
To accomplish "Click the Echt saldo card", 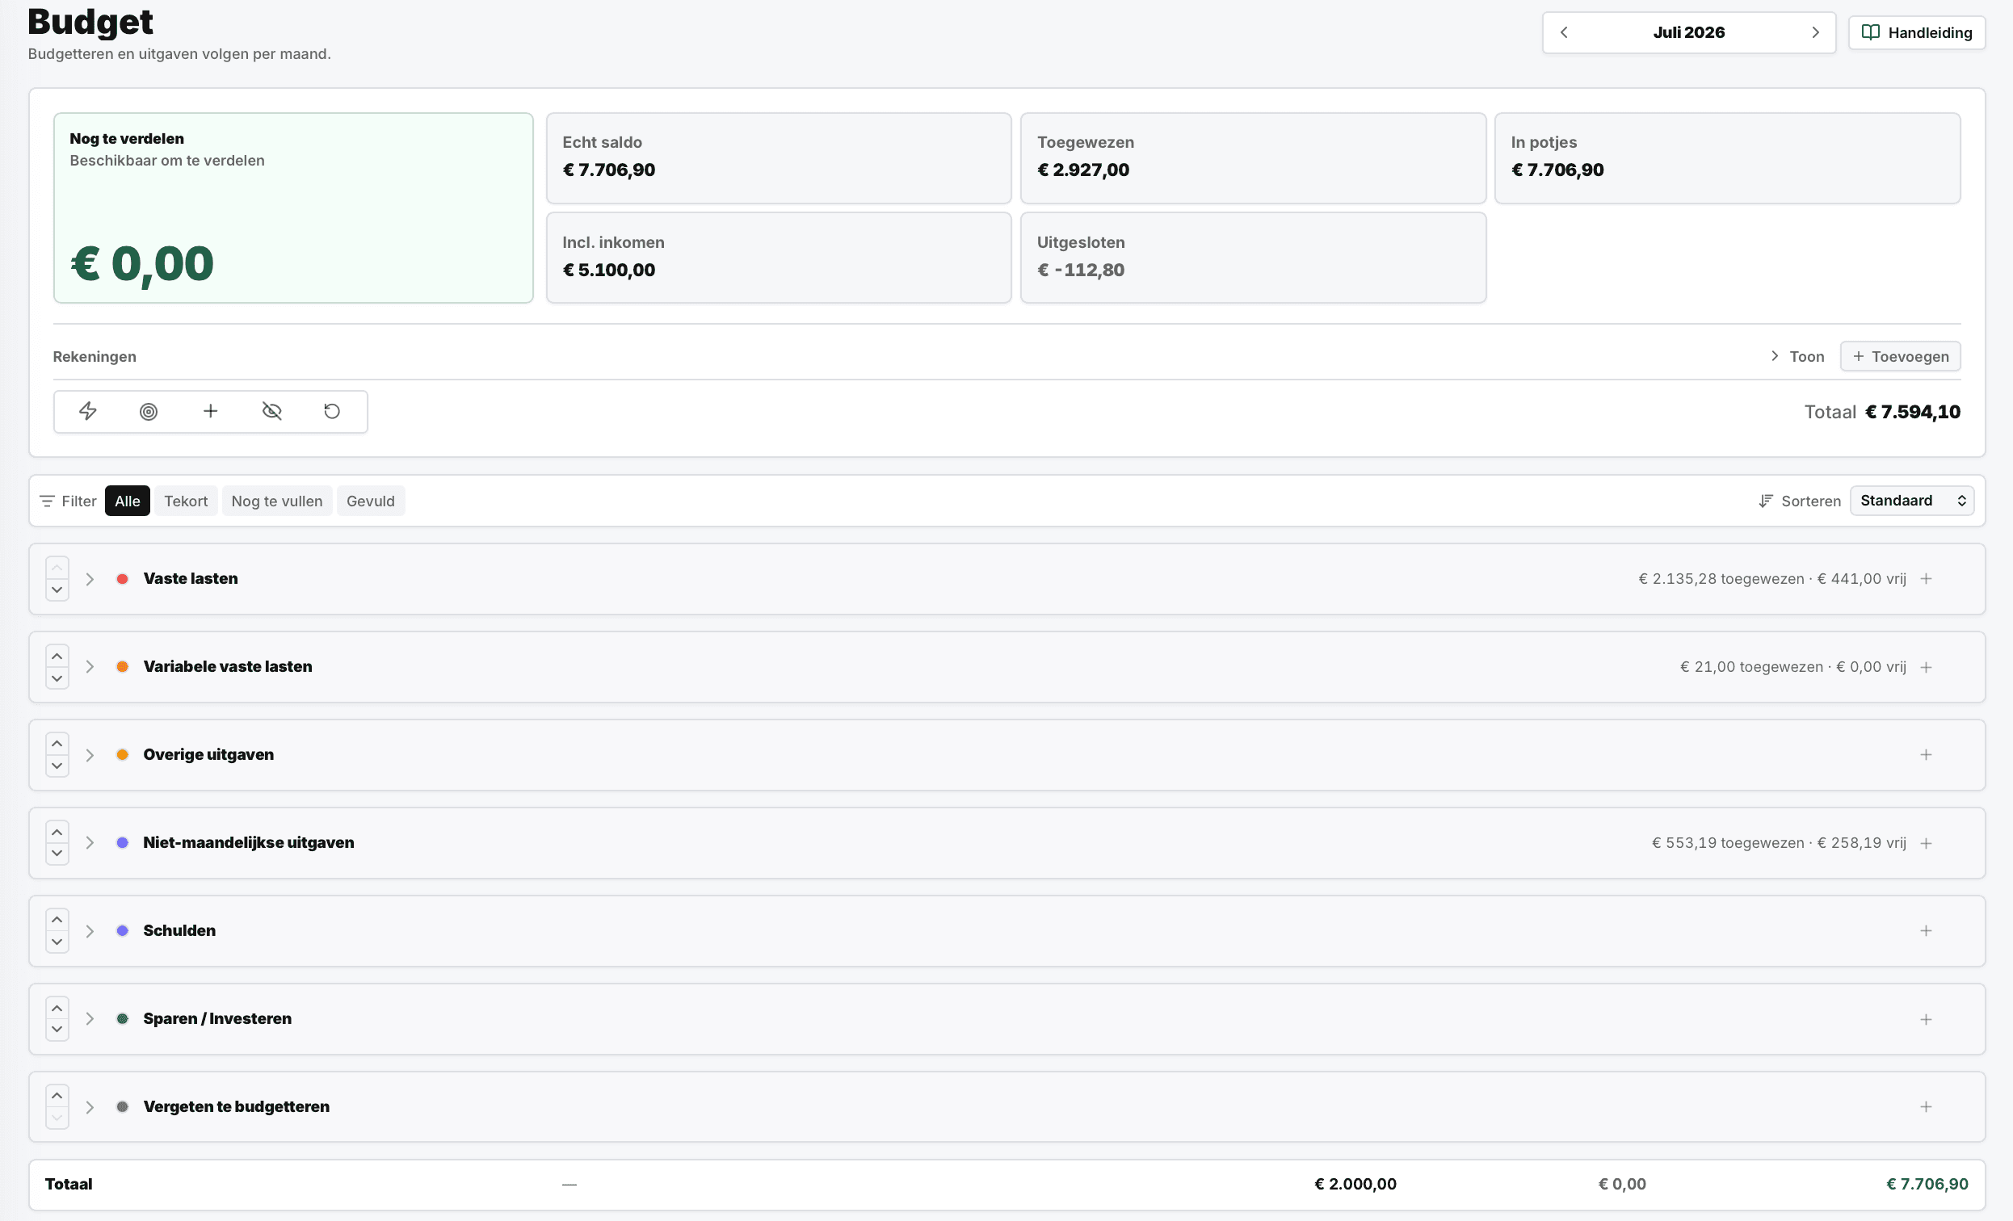I will (779, 157).
